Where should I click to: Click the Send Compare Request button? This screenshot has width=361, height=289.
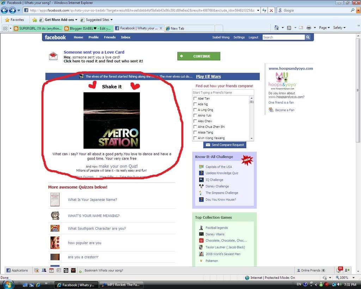[224, 145]
